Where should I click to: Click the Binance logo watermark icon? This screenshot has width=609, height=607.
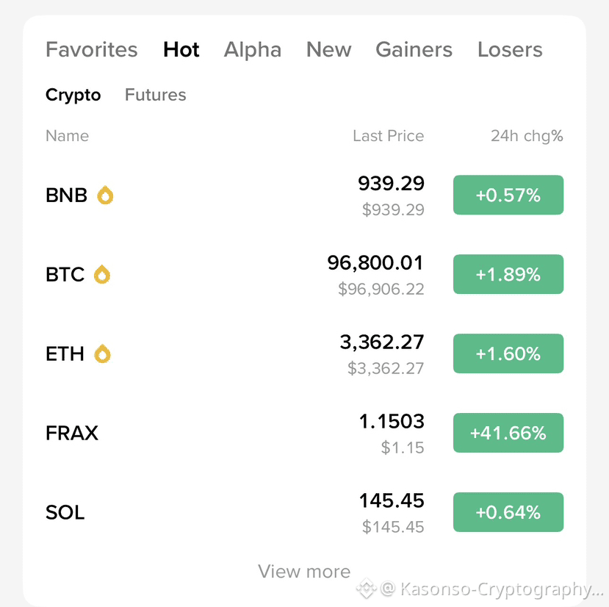point(367,588)
